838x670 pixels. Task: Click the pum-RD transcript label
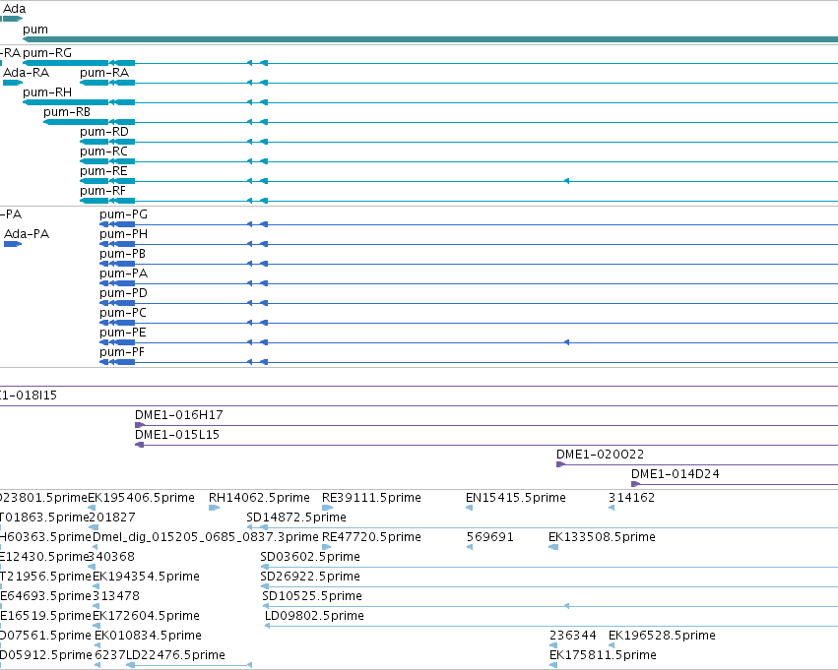point(104,132)
